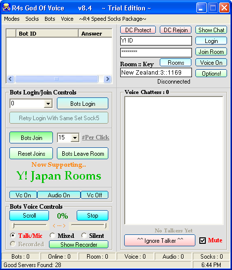Click the Answer column header

(95, 34)
